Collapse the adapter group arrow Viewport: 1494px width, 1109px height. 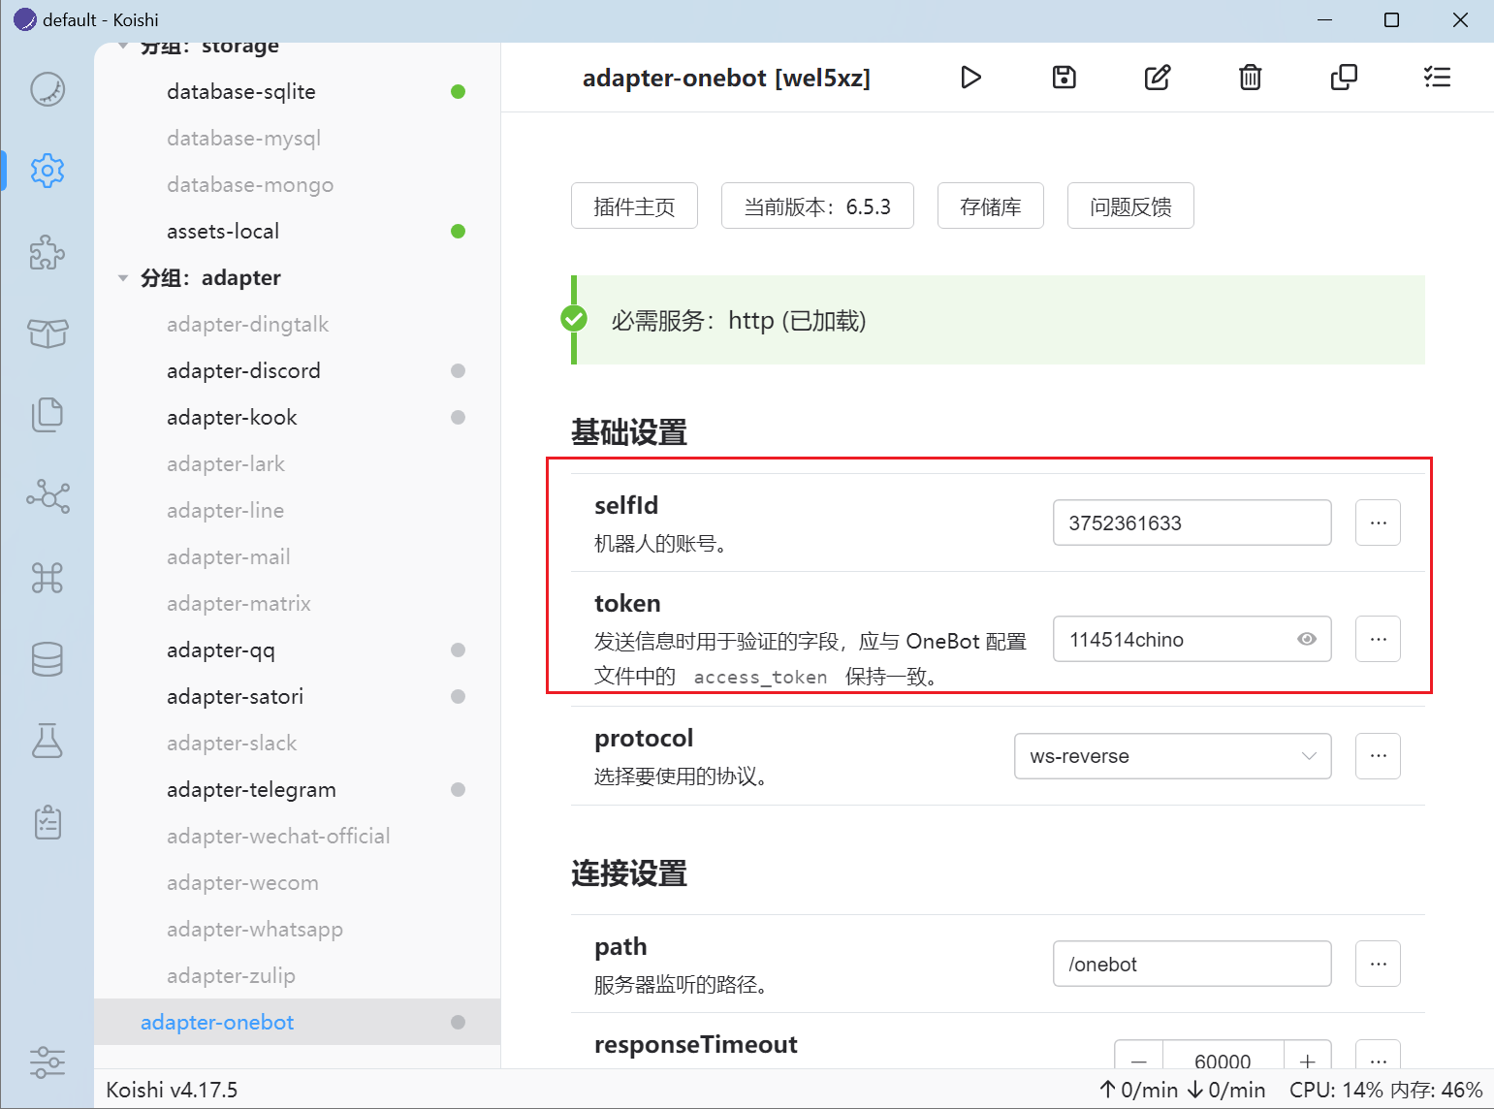pyautogui.click(x=123, y=278)
